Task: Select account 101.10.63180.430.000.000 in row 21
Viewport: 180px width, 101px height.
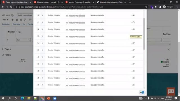Action: pyautogui.click(x=75, y=23)
